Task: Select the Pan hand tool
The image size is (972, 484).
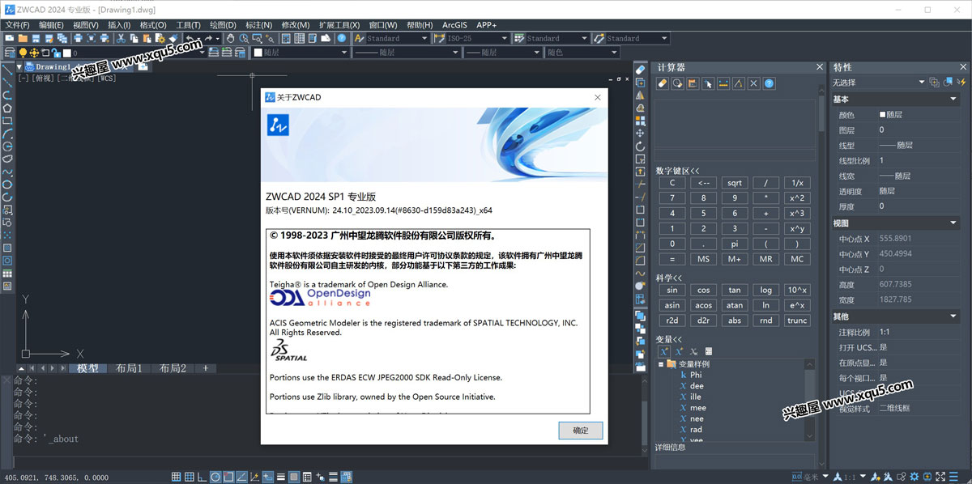Action: click(x=231, y=38)
